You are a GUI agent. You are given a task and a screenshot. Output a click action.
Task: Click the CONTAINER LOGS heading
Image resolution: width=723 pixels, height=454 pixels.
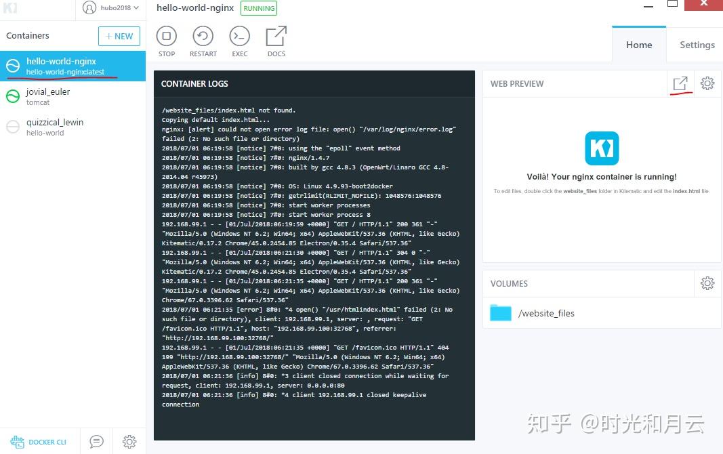pos(194,84)
